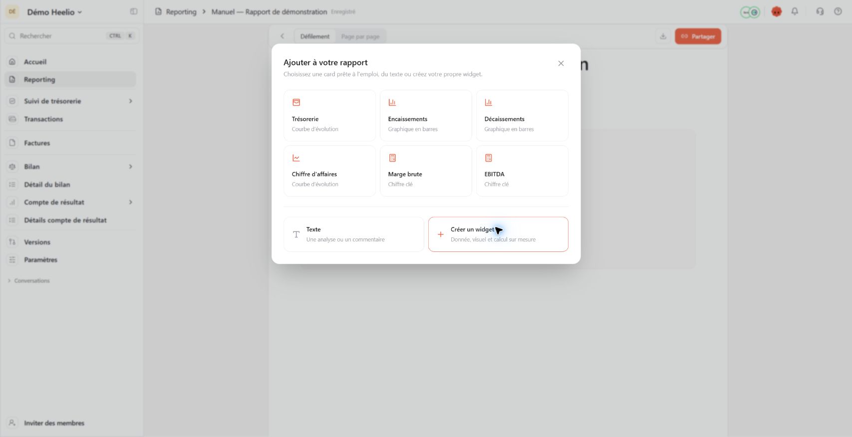The image size is (852, 437).
Task: Open the help question mark icon
Action: tap(838, 11)
